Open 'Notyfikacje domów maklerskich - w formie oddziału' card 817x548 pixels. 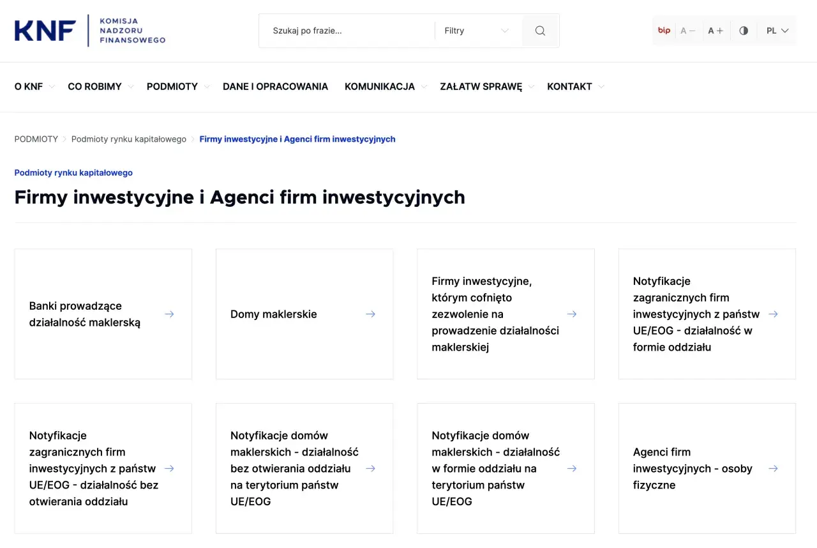click(x=506, y=469)
